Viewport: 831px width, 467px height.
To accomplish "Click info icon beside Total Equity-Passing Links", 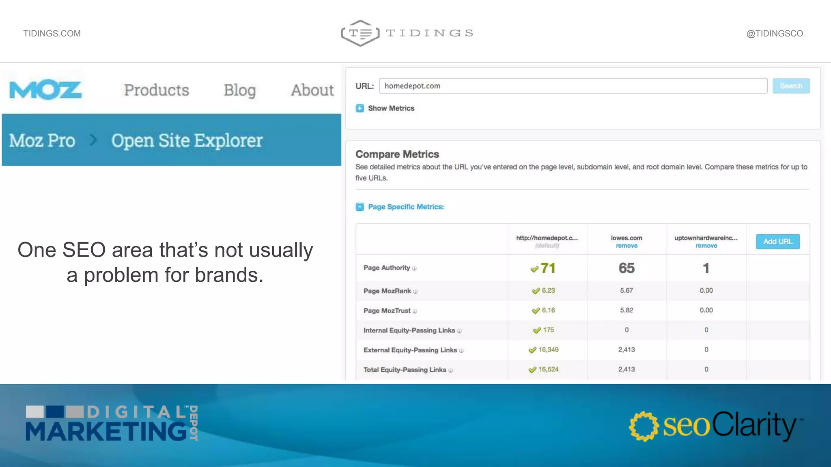I will [451, 371].
